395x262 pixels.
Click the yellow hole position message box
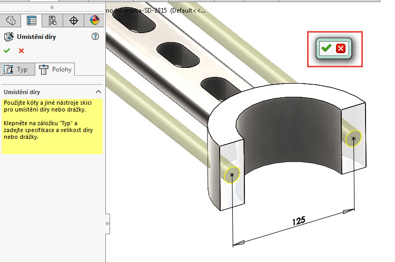tap(52, 125)
